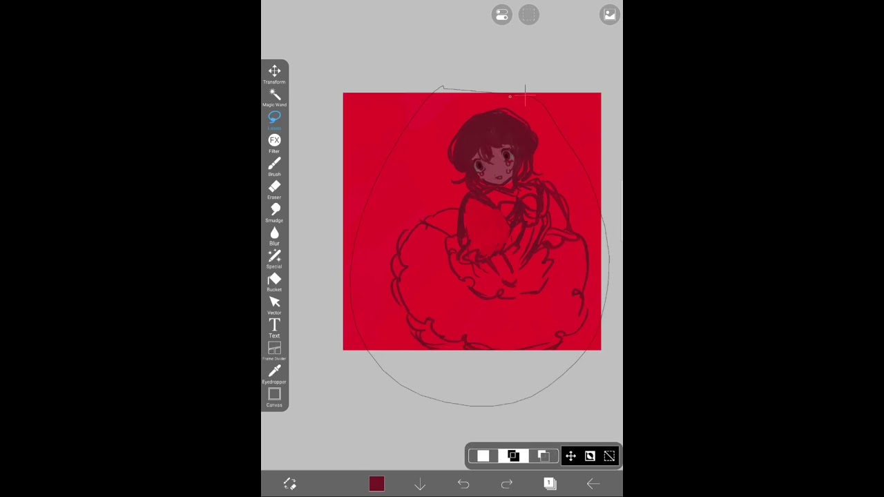Clear the selection with the dashed-box icon
Image resolution: width=884 pixels, height=497 pixels.
click(609, 456)
